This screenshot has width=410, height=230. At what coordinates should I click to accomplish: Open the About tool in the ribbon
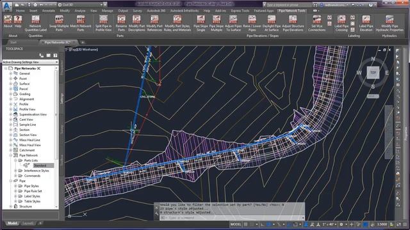(x=8, y=21)
